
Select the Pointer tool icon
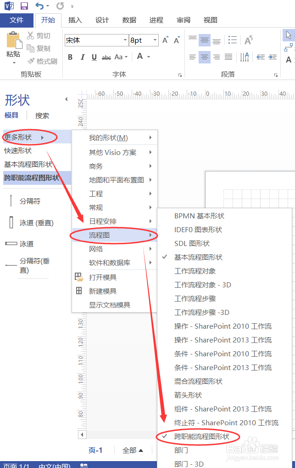pyautogui.click(x=288, y=35)
